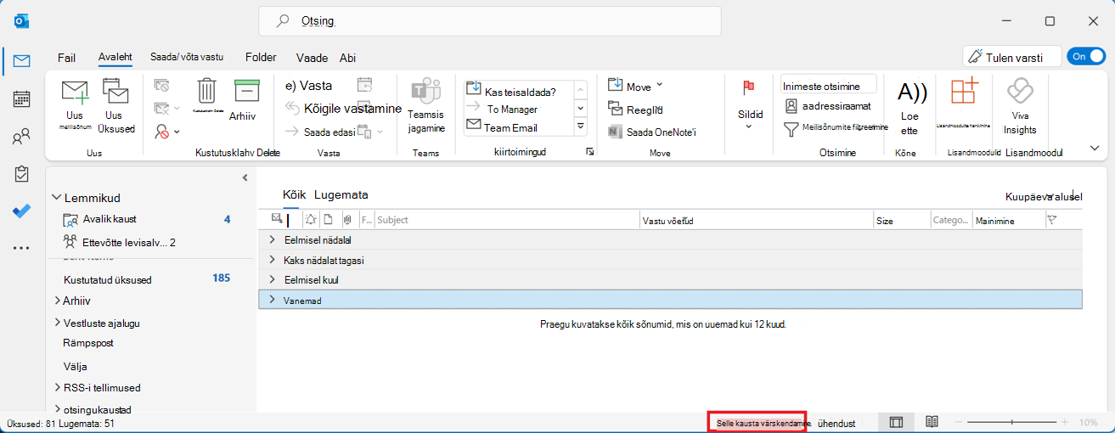1115x433 pixels.
Task: Create a new email with Uus meilisõnum
Action: 75,106
